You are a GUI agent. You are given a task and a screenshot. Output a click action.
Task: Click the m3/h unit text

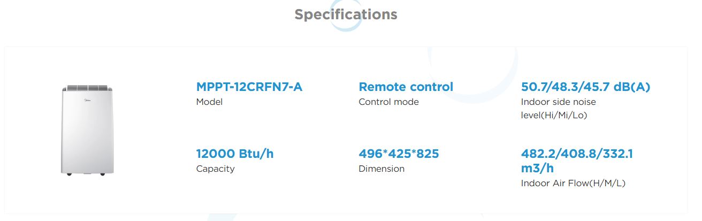(537, 168)
